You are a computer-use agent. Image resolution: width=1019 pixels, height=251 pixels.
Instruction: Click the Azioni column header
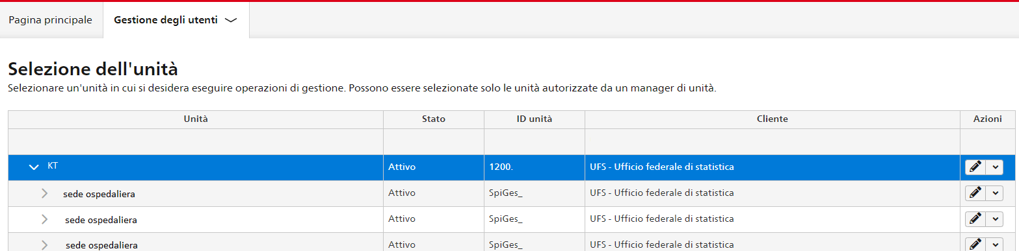pyautogui.click(x=988, y=119)
